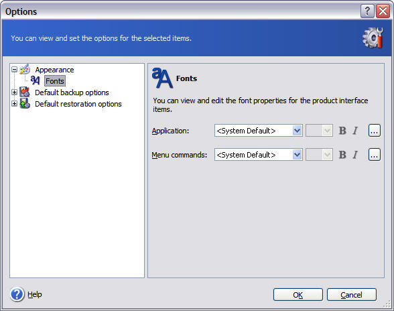This screenshot has width=394, height=311.
Task: Click the OK button
Action: point(298,295)
